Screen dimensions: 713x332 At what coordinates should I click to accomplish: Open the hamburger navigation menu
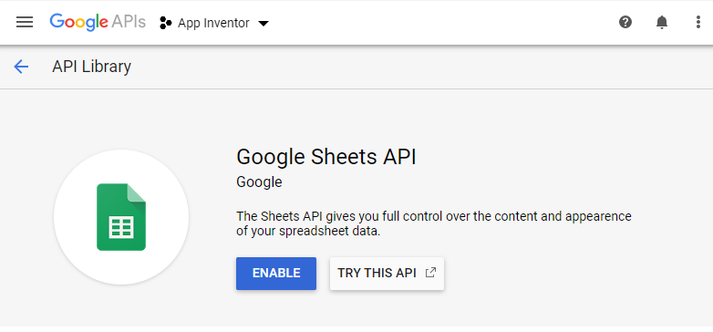25,22
